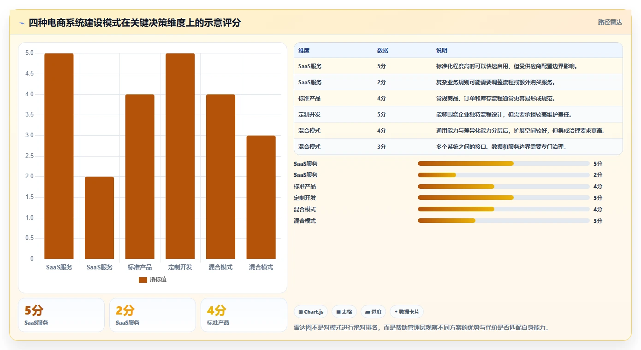Click the 数据 table column header

click(383, 50)
